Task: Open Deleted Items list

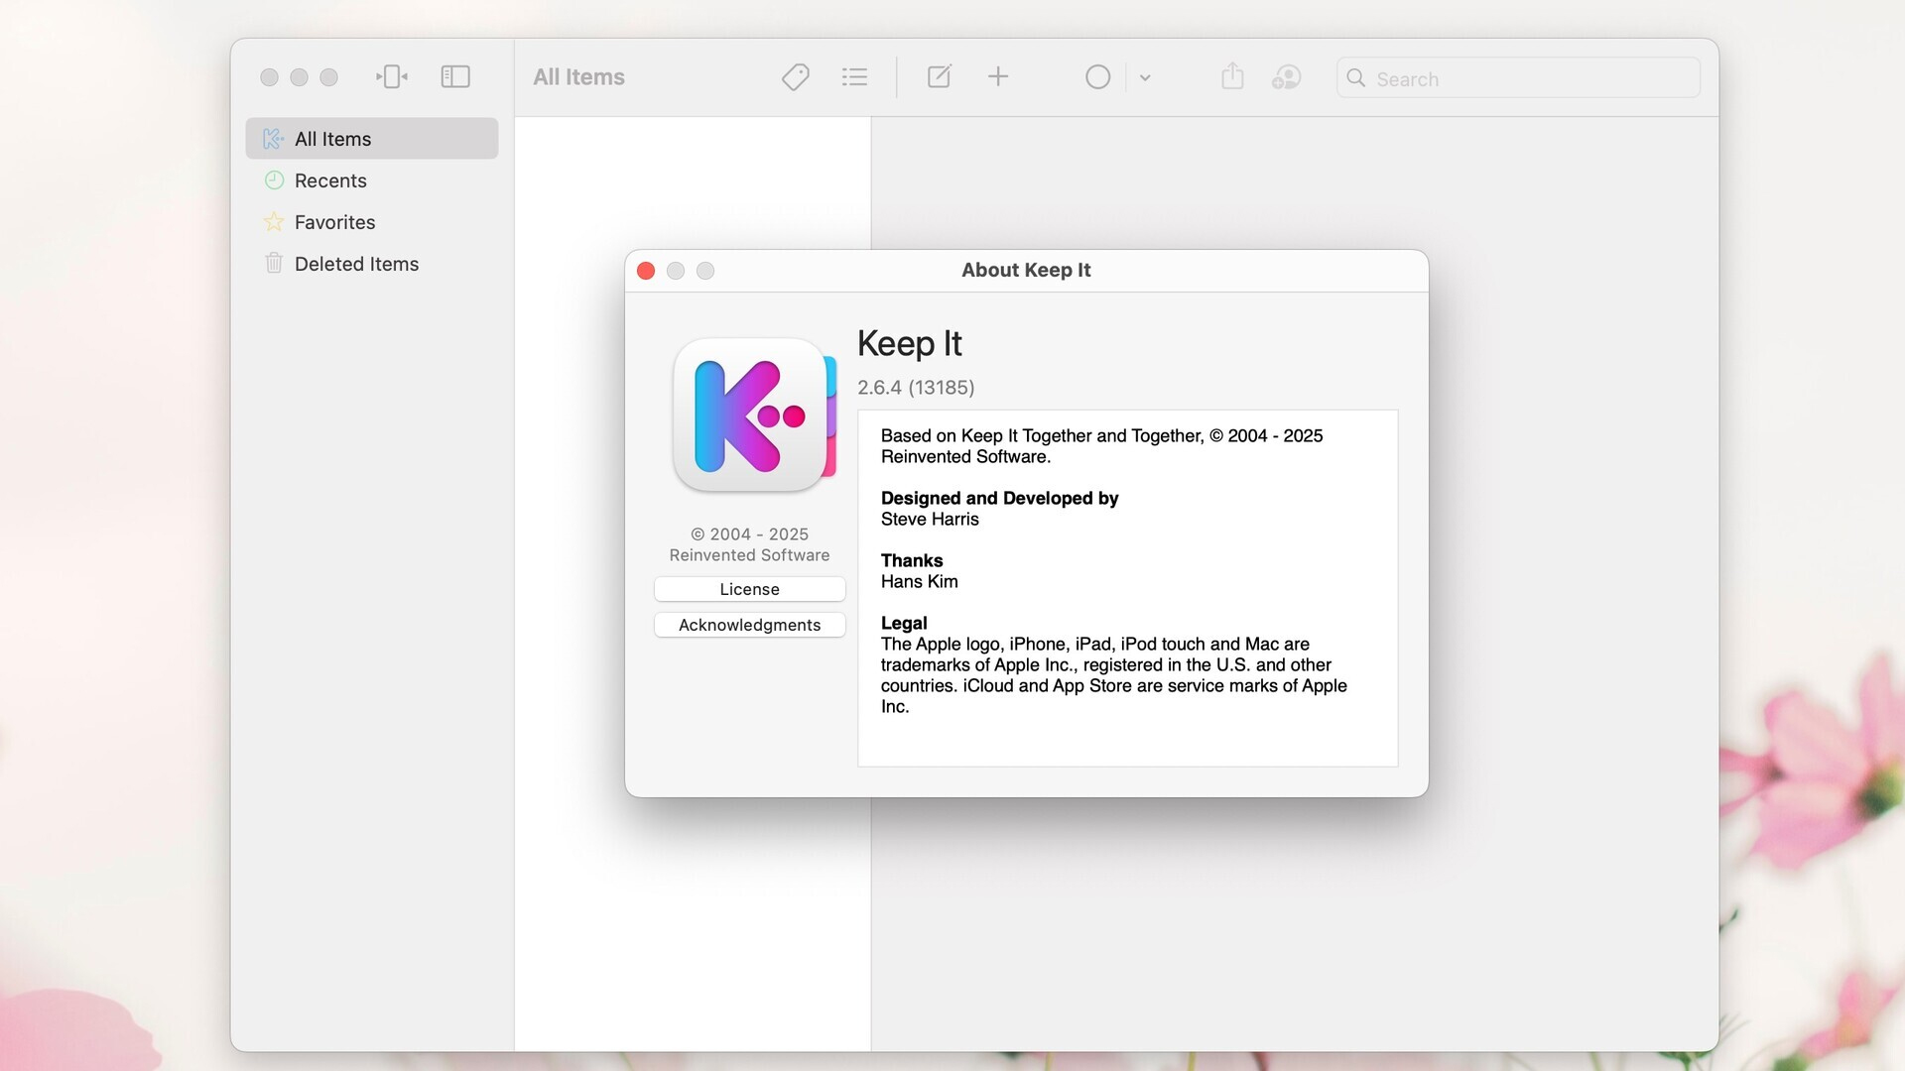Action: click(355, 264)
